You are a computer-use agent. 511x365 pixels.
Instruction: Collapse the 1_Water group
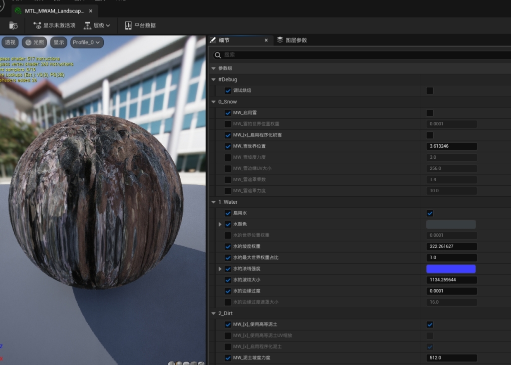[x=214, y=202]
